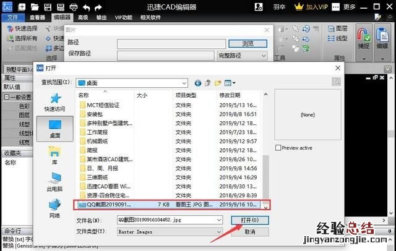Click the Print icon in title bar

[x=74, y=7]
